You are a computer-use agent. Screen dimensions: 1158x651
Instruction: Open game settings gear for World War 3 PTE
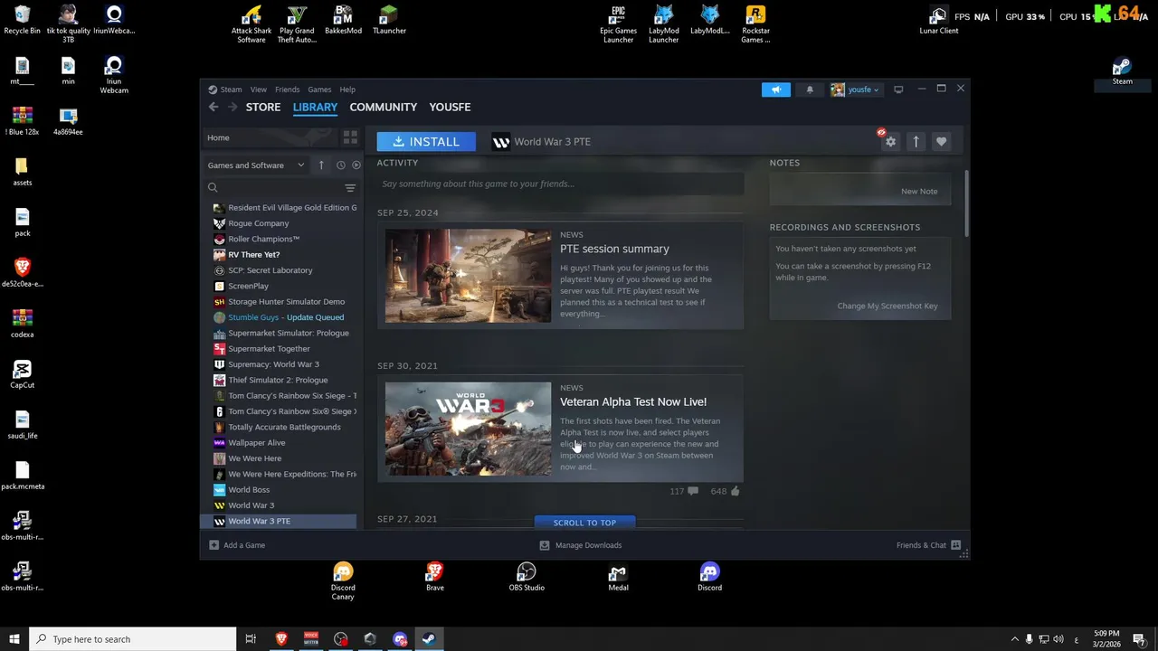(890, 141)
